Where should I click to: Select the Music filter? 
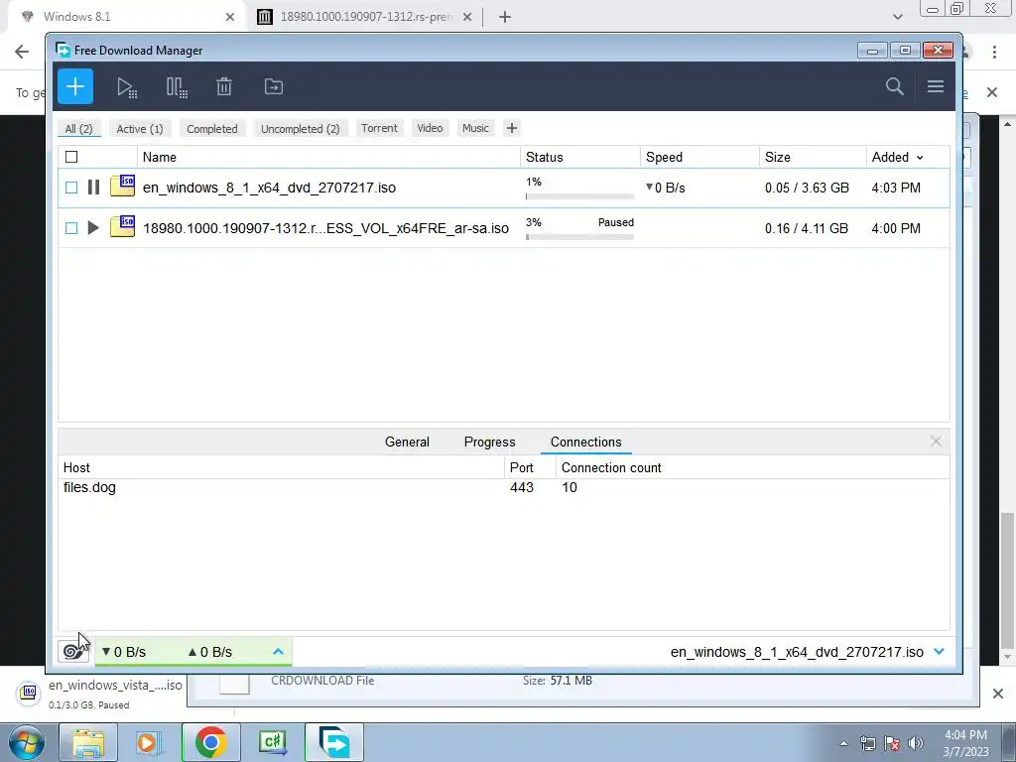[475, 128]
